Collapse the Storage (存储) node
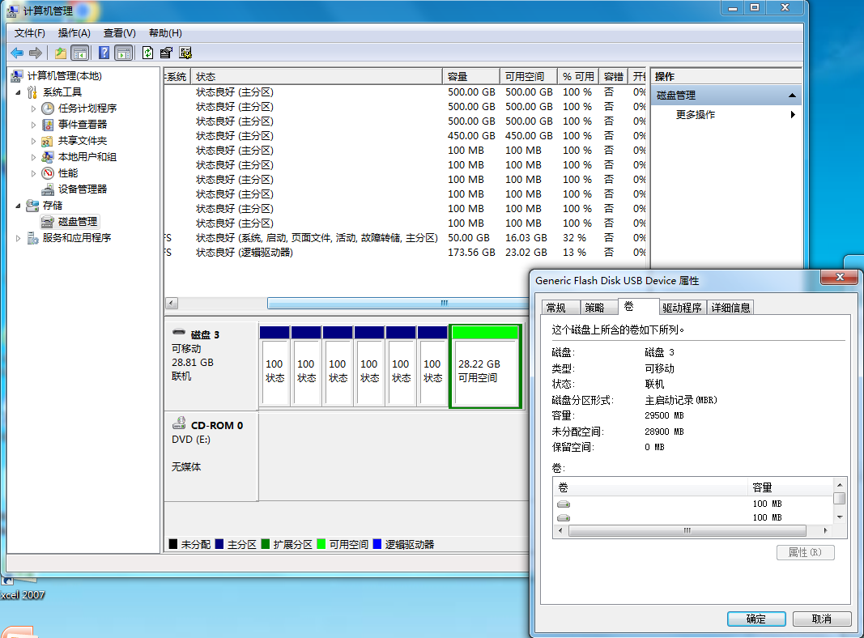Image resolution: width=864 pixels, height=638 pixels. tap(18, 206)
